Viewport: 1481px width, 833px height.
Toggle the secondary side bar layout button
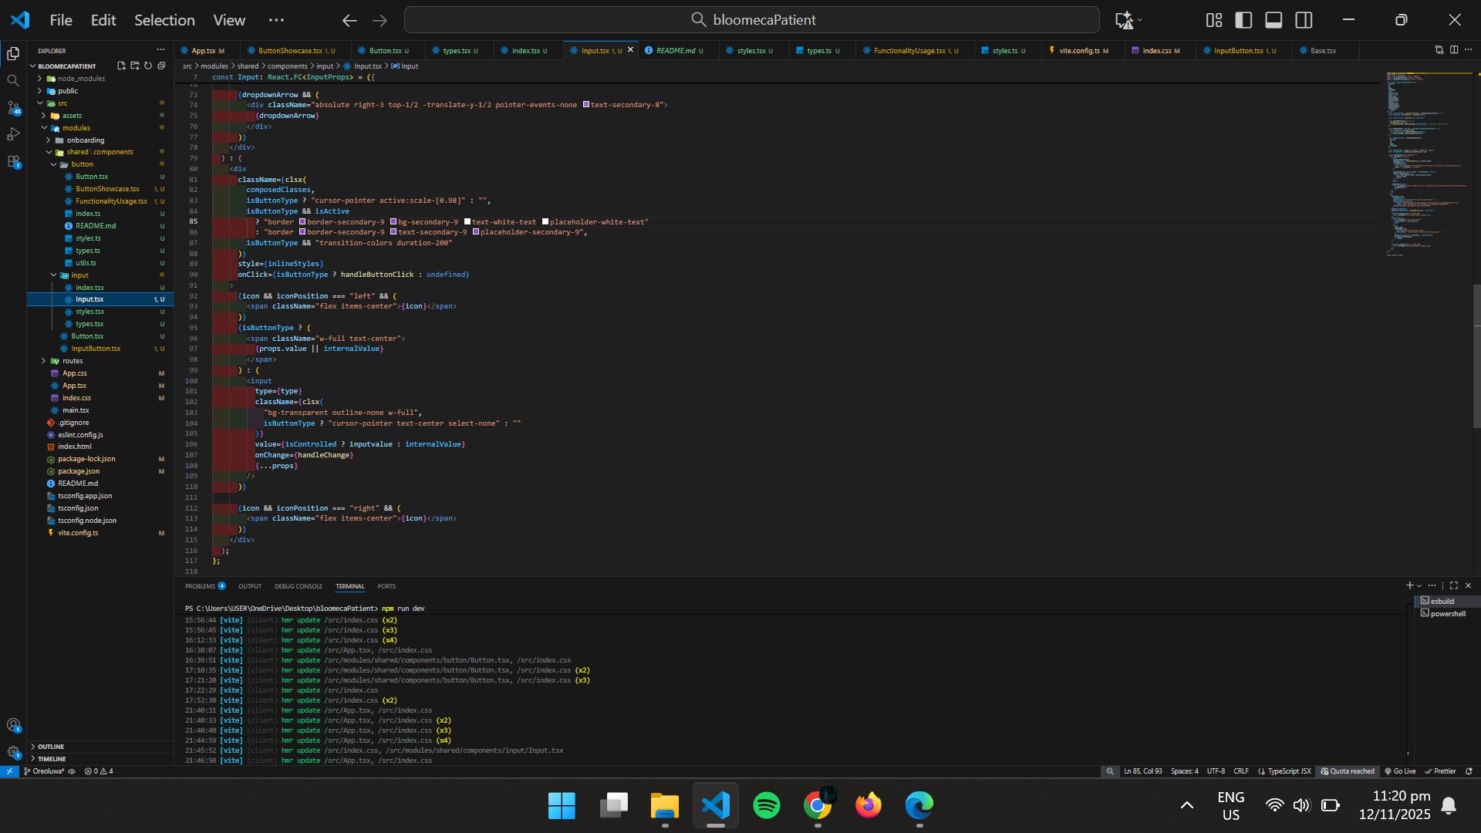pos(1304,20)
